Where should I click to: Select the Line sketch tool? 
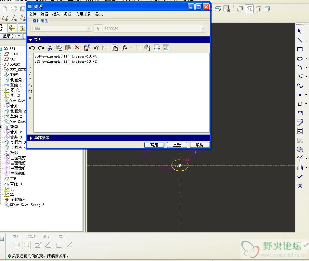tap(300, 40)
